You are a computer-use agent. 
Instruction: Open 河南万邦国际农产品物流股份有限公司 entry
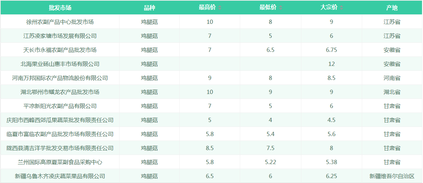coord(60,78)
